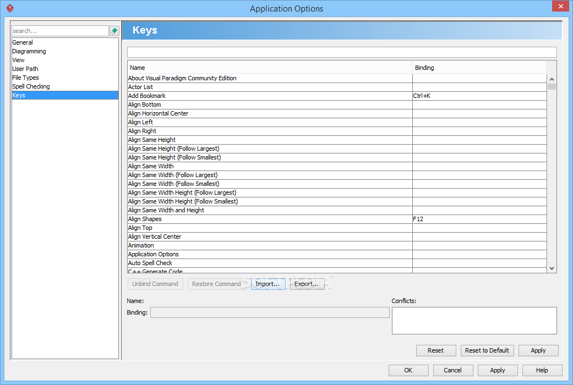Click the Binding input field
Viewport: 573px width, 385px height.
(x=270, y=312)
